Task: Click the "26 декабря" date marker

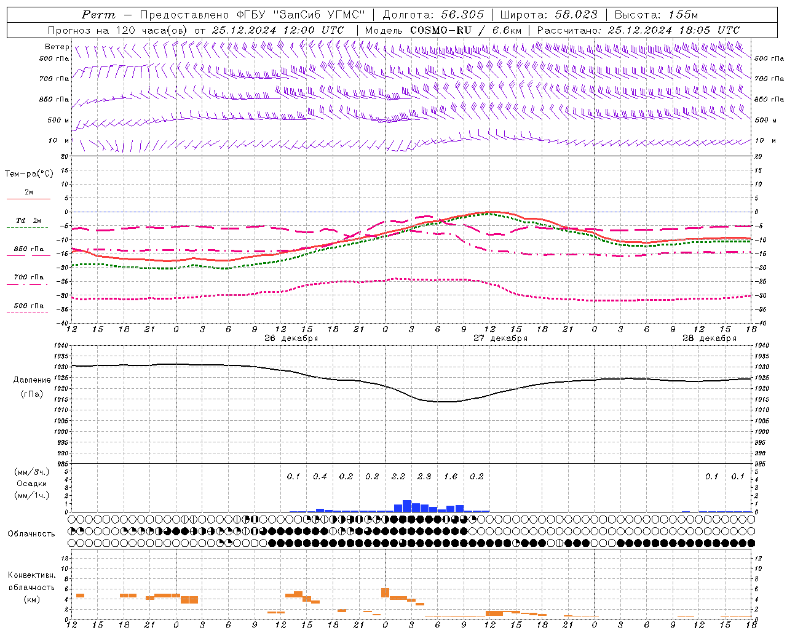Action: pyautogui.click(x=291, y=338)
